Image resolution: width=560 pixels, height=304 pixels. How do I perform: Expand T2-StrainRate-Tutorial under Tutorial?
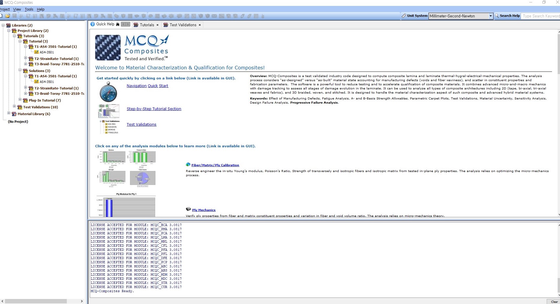click(26, 58)
